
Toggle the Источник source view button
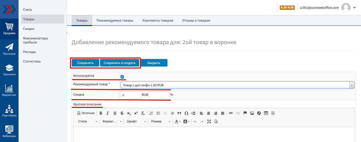click(x=86, y=113)
